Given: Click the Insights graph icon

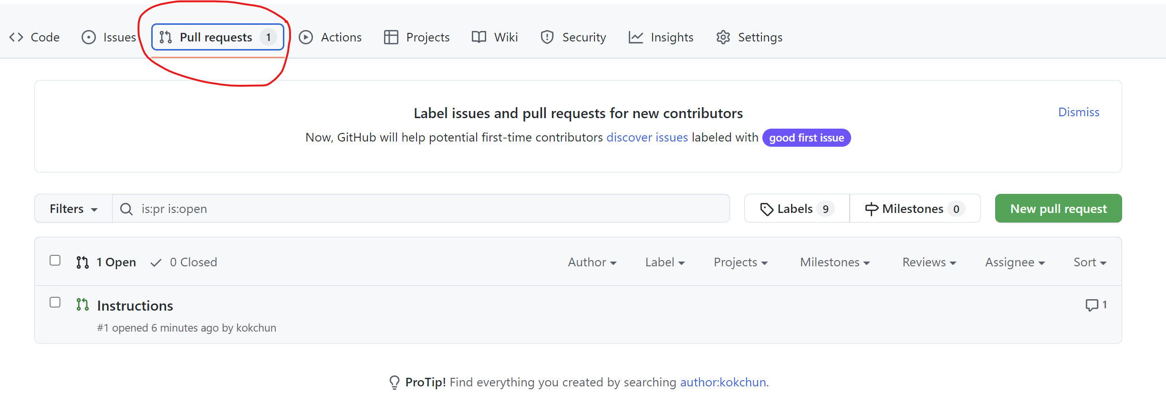Looking at the screenshot, I should [x=635, y=37].
